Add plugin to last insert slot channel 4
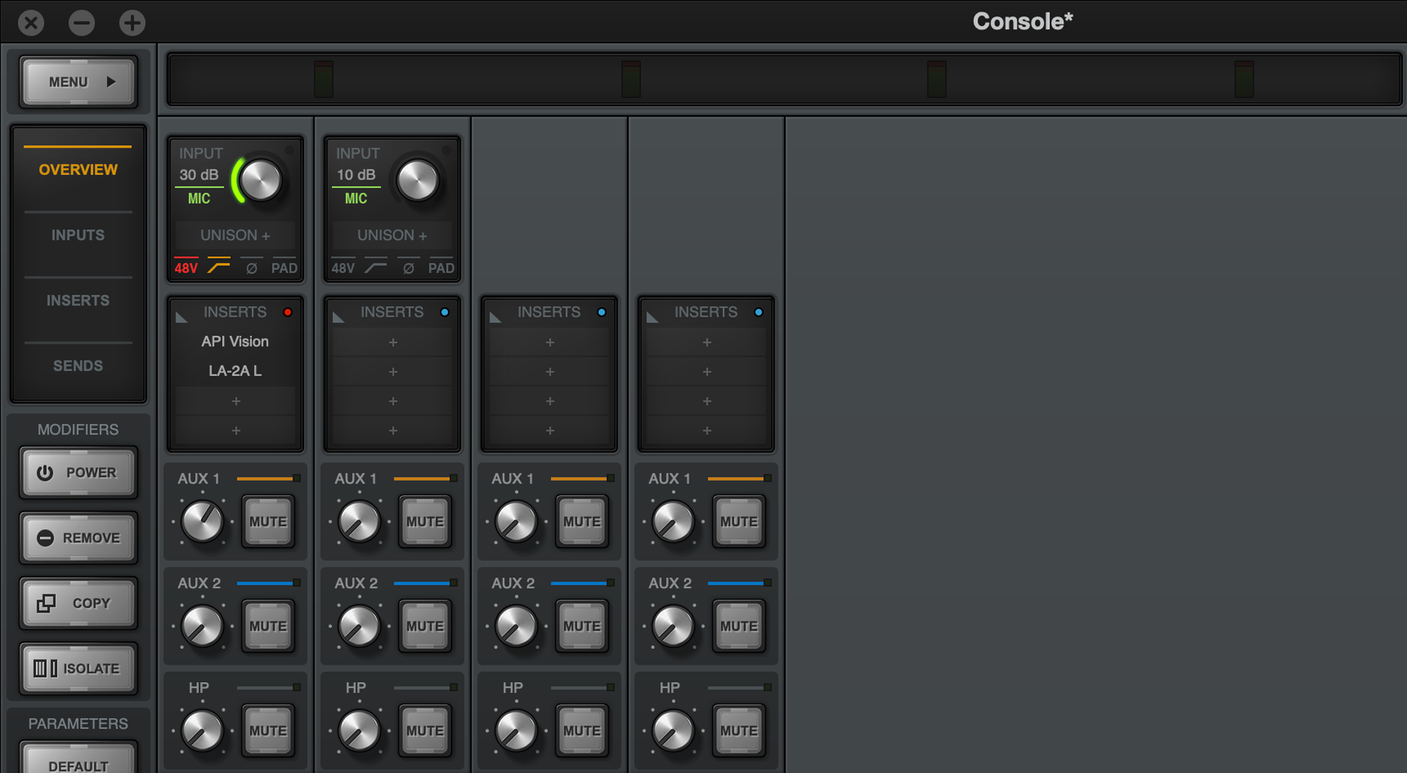 coord(706,430)
